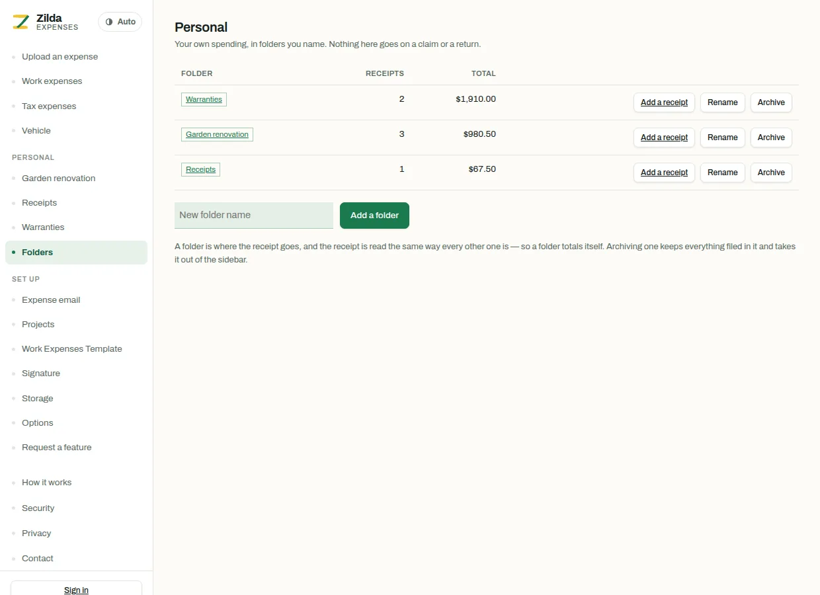Rename the Receipts folder
The height and width of the screenshot is (595, 820).
pyautogui.click(x=722, y=173)
